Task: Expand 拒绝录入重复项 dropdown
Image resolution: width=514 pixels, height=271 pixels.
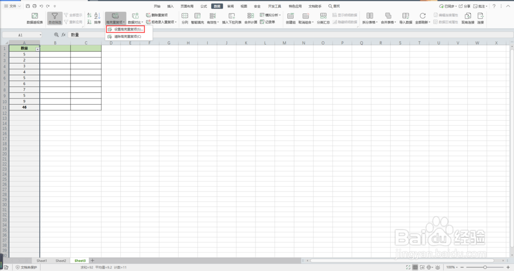Action: point(161,22)
